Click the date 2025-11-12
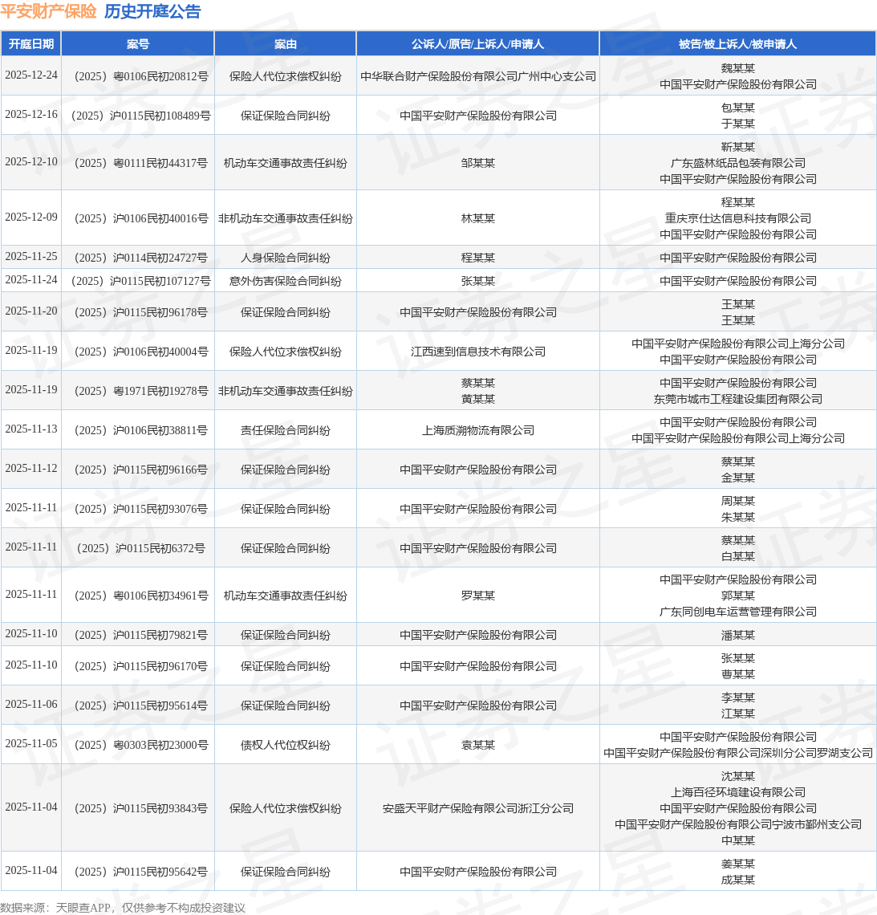The height and width of the screenshot is (915, 877). coord(31,468)
